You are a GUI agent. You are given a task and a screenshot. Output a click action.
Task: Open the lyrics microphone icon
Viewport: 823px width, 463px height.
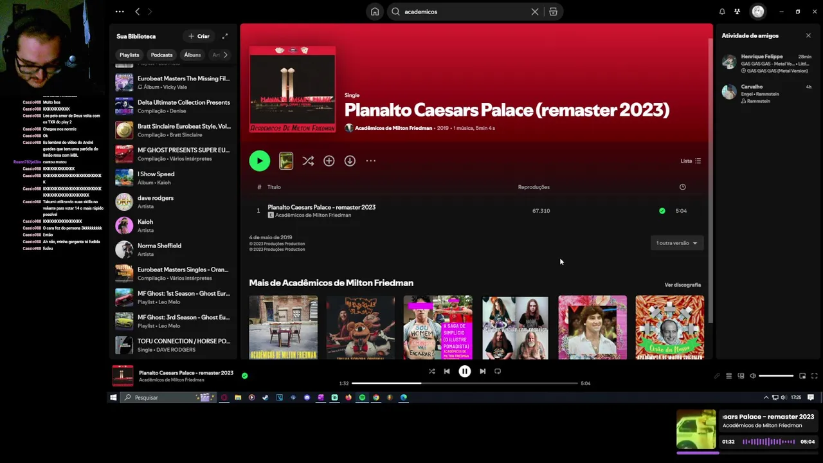point(717,376)
